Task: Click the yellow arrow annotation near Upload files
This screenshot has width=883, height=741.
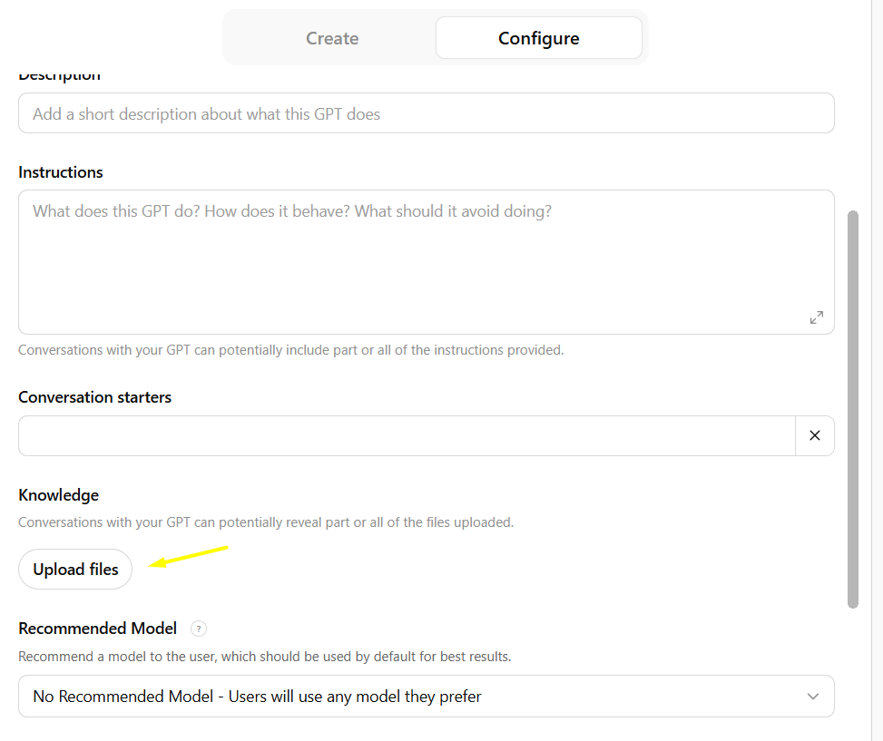Action: point(188,557)
